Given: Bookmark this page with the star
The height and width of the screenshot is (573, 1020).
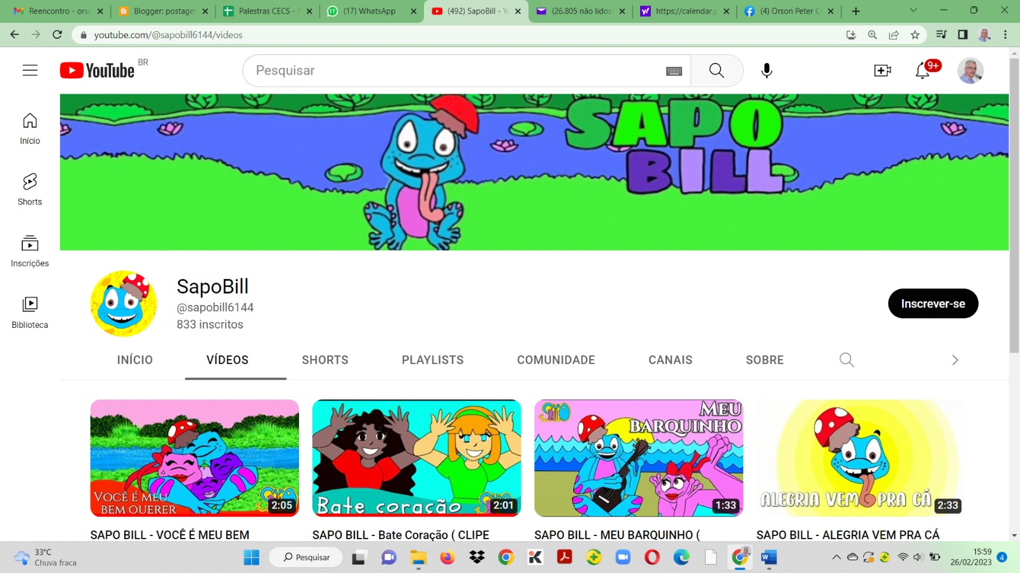Looking at the screenshot, I should 915,35.
